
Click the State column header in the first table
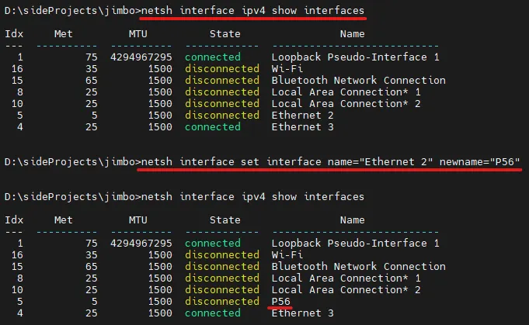(x=224, y=34)
